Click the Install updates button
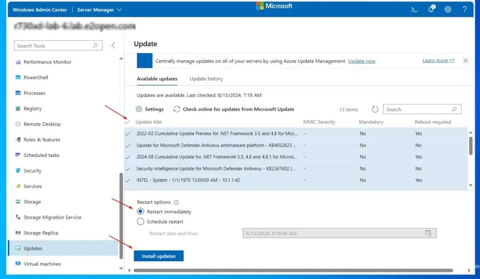This screenshot has width=480, height=279. coord(158,256)
